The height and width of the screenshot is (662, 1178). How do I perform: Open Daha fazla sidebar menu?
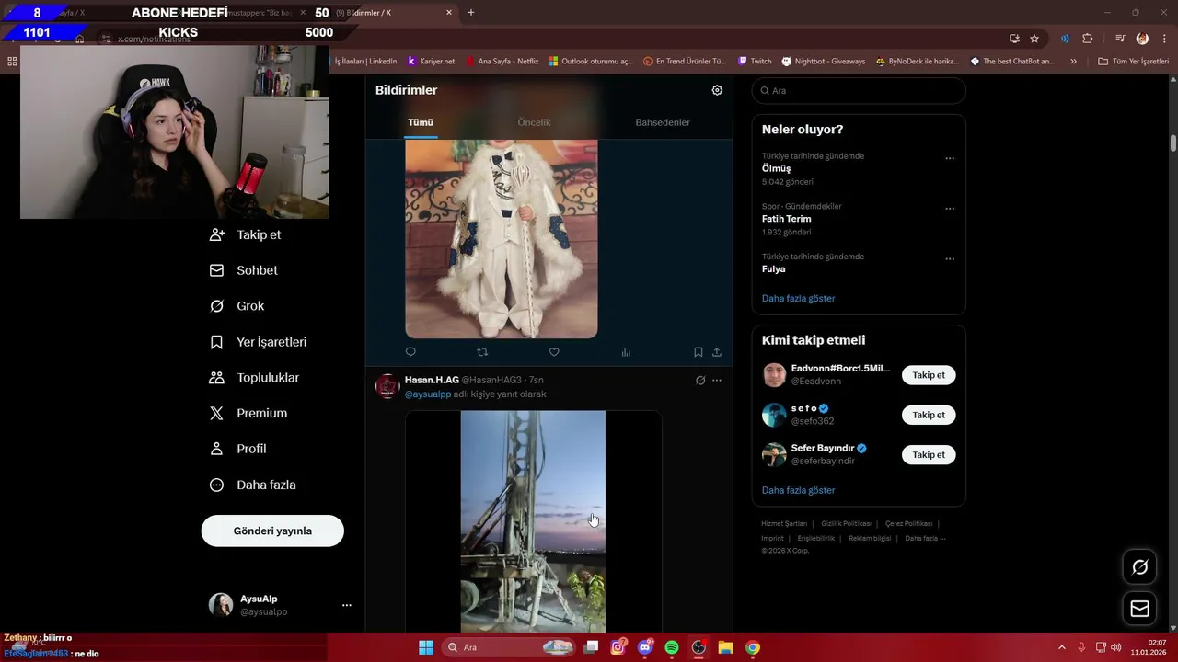coord(253,485)
